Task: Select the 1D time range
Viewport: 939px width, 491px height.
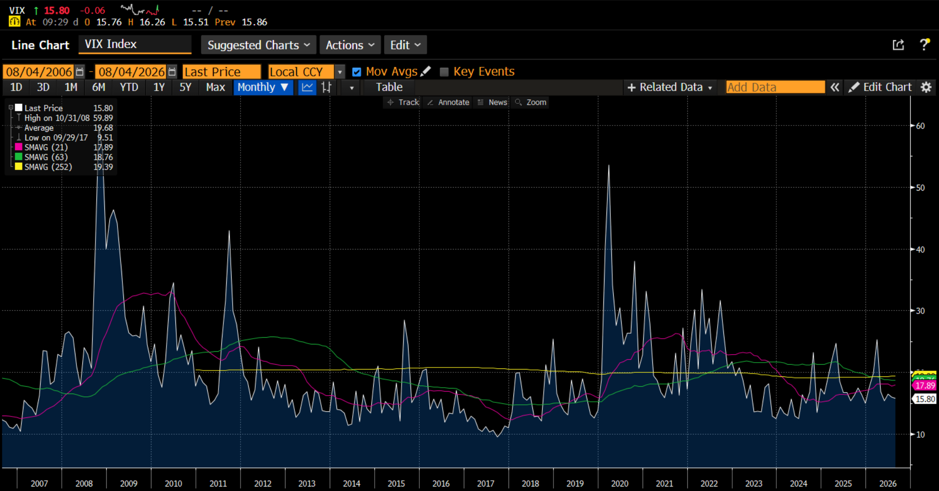Action: (16, 87)
